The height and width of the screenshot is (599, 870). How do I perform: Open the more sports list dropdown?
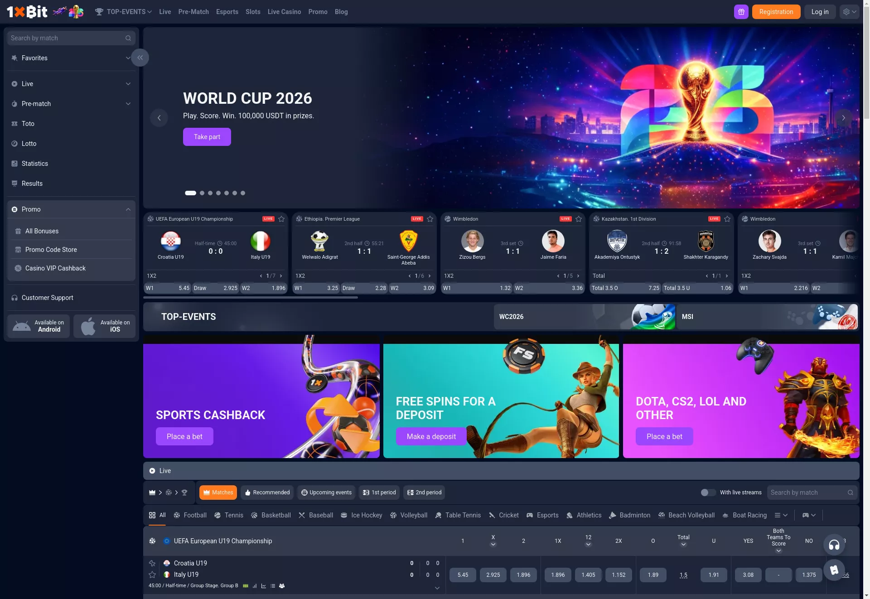[x=781, y=515]
